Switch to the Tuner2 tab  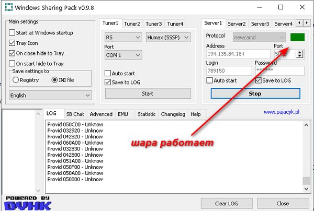pos(132,24)
